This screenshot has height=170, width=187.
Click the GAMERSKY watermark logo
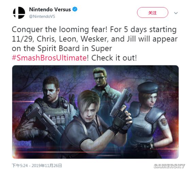coord(169,166)
